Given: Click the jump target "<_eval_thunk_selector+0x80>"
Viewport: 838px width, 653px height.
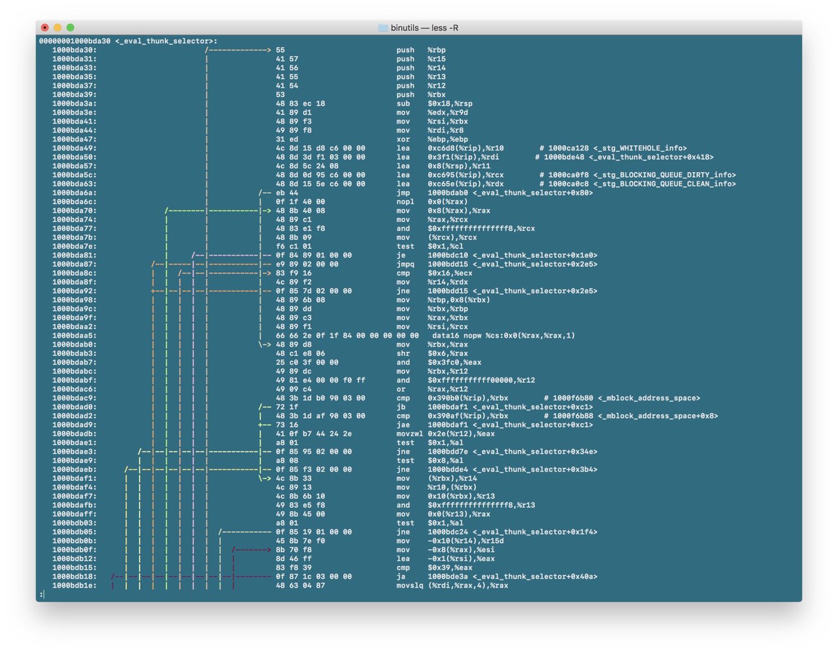Looking at the screenshot, I should (x=533, y=193).
